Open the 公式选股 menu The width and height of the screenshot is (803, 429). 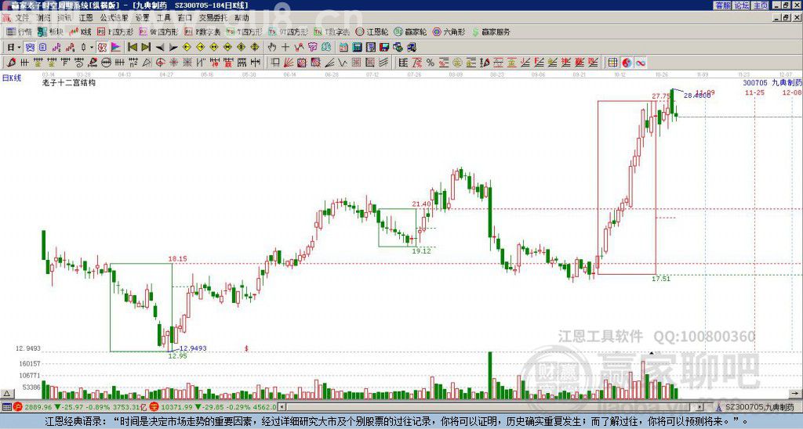click(114, 17)
